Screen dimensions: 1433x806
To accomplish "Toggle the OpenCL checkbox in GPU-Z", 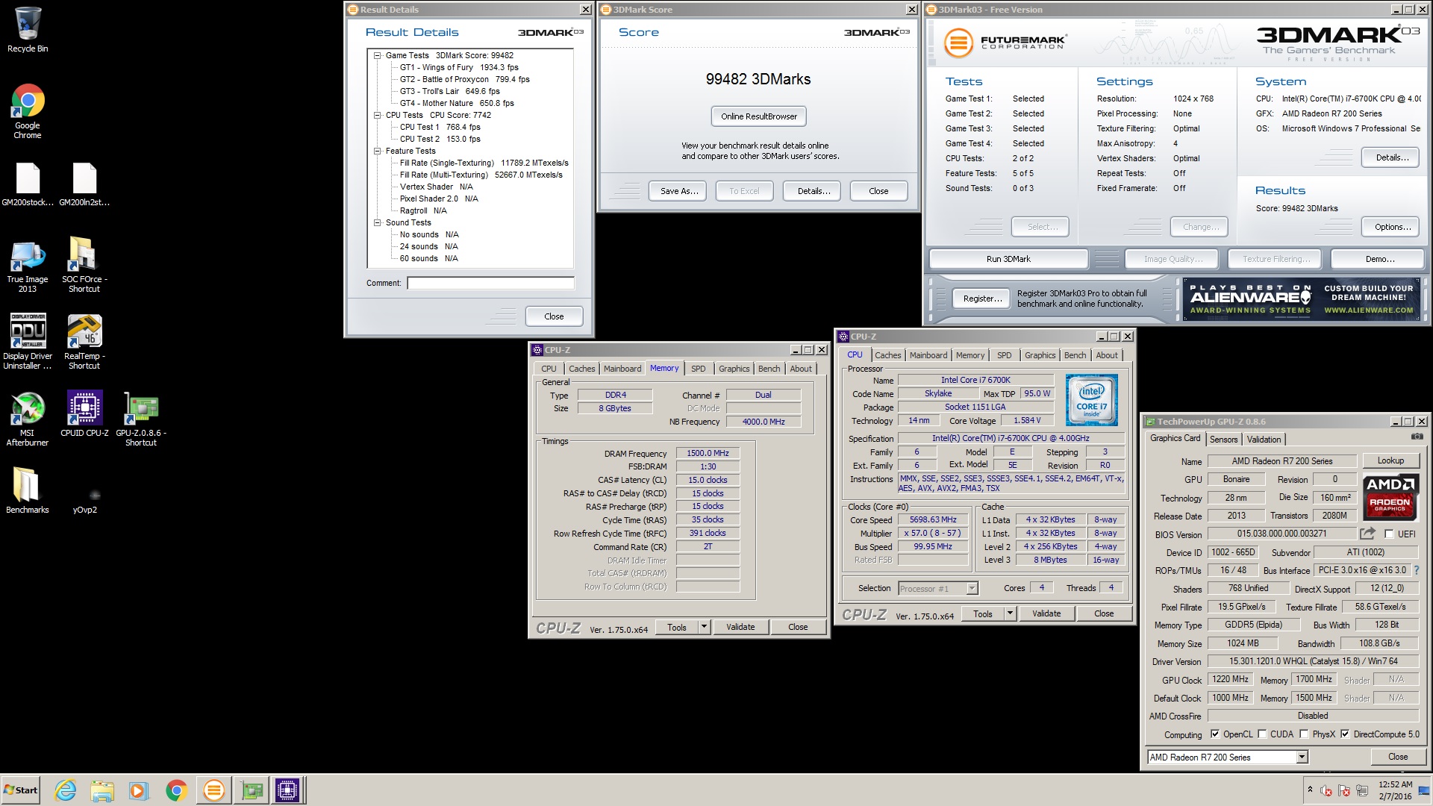I will [1215, 734].
